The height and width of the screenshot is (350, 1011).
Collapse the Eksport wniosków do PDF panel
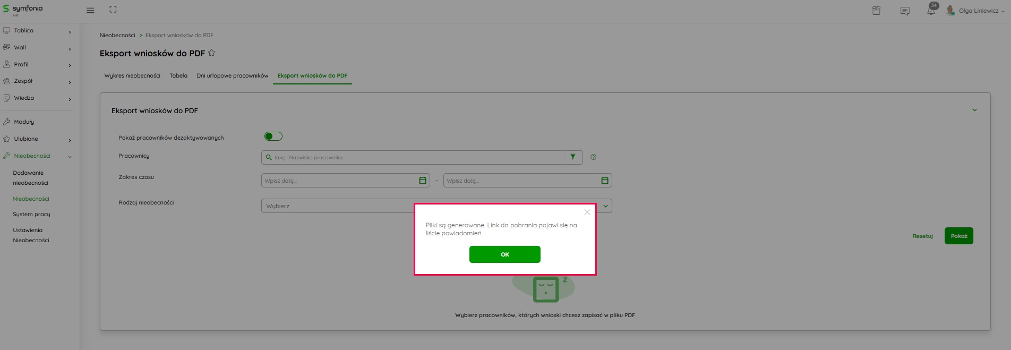click(974, 110)
